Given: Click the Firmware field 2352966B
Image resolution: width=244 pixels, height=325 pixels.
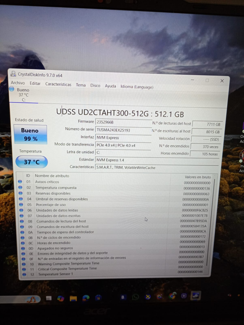Looking at the screenshot, I should [123, 122].
